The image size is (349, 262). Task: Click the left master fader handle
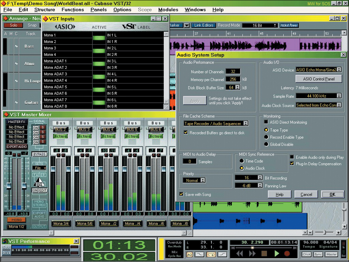click(9, 186)
